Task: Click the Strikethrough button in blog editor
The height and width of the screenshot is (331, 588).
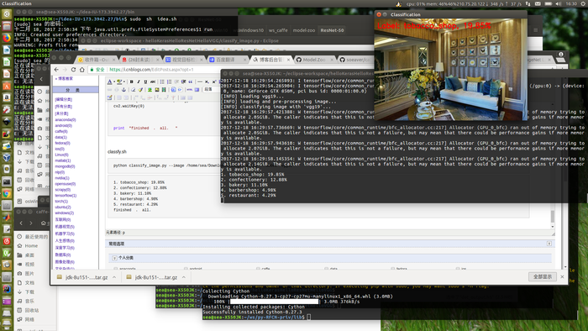Action: [x=153, y=81]
